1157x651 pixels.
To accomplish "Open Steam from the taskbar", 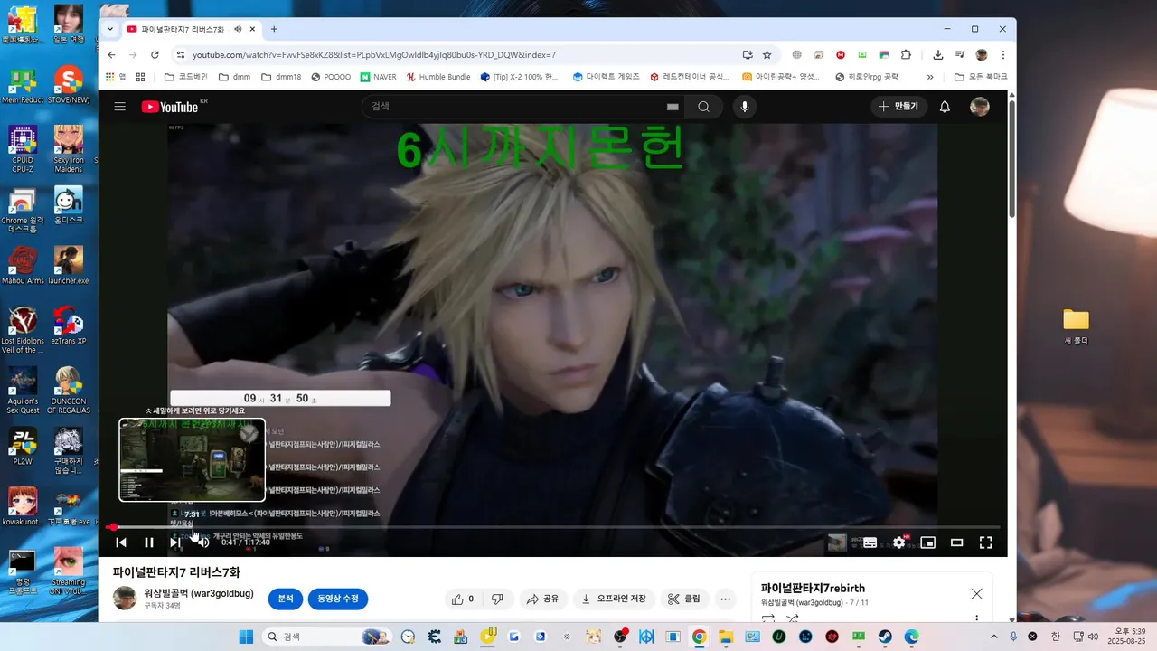I will [x=885, y=637].
